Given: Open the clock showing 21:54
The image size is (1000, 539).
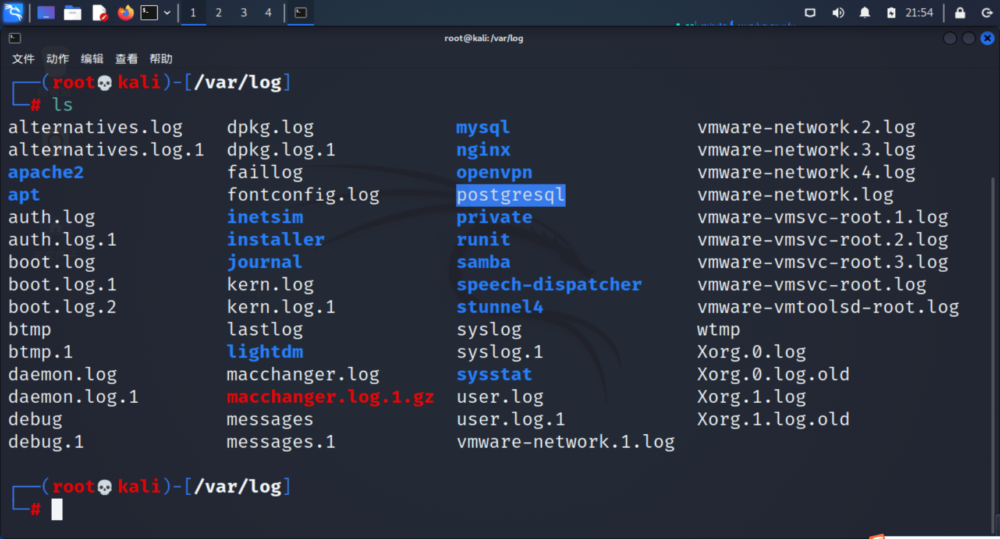Looking at the screenshot, I should coord(919,12).
